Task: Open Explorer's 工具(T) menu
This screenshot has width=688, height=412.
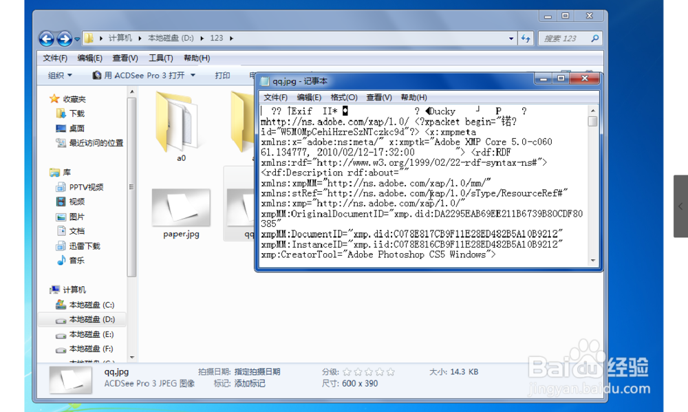Action: click(160, 58)
